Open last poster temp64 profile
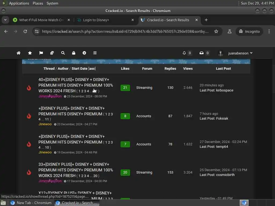 222,147
